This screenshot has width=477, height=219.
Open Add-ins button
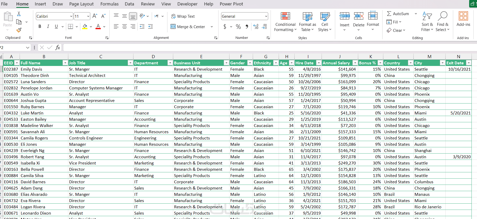coord(463,19)
